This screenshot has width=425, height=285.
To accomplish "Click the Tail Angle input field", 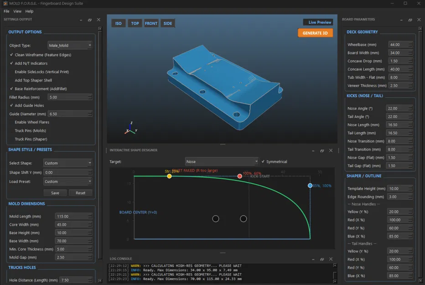I will [x=399, y=116].
